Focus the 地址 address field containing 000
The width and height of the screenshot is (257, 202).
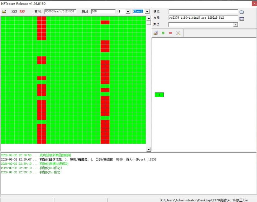(103, 11)
